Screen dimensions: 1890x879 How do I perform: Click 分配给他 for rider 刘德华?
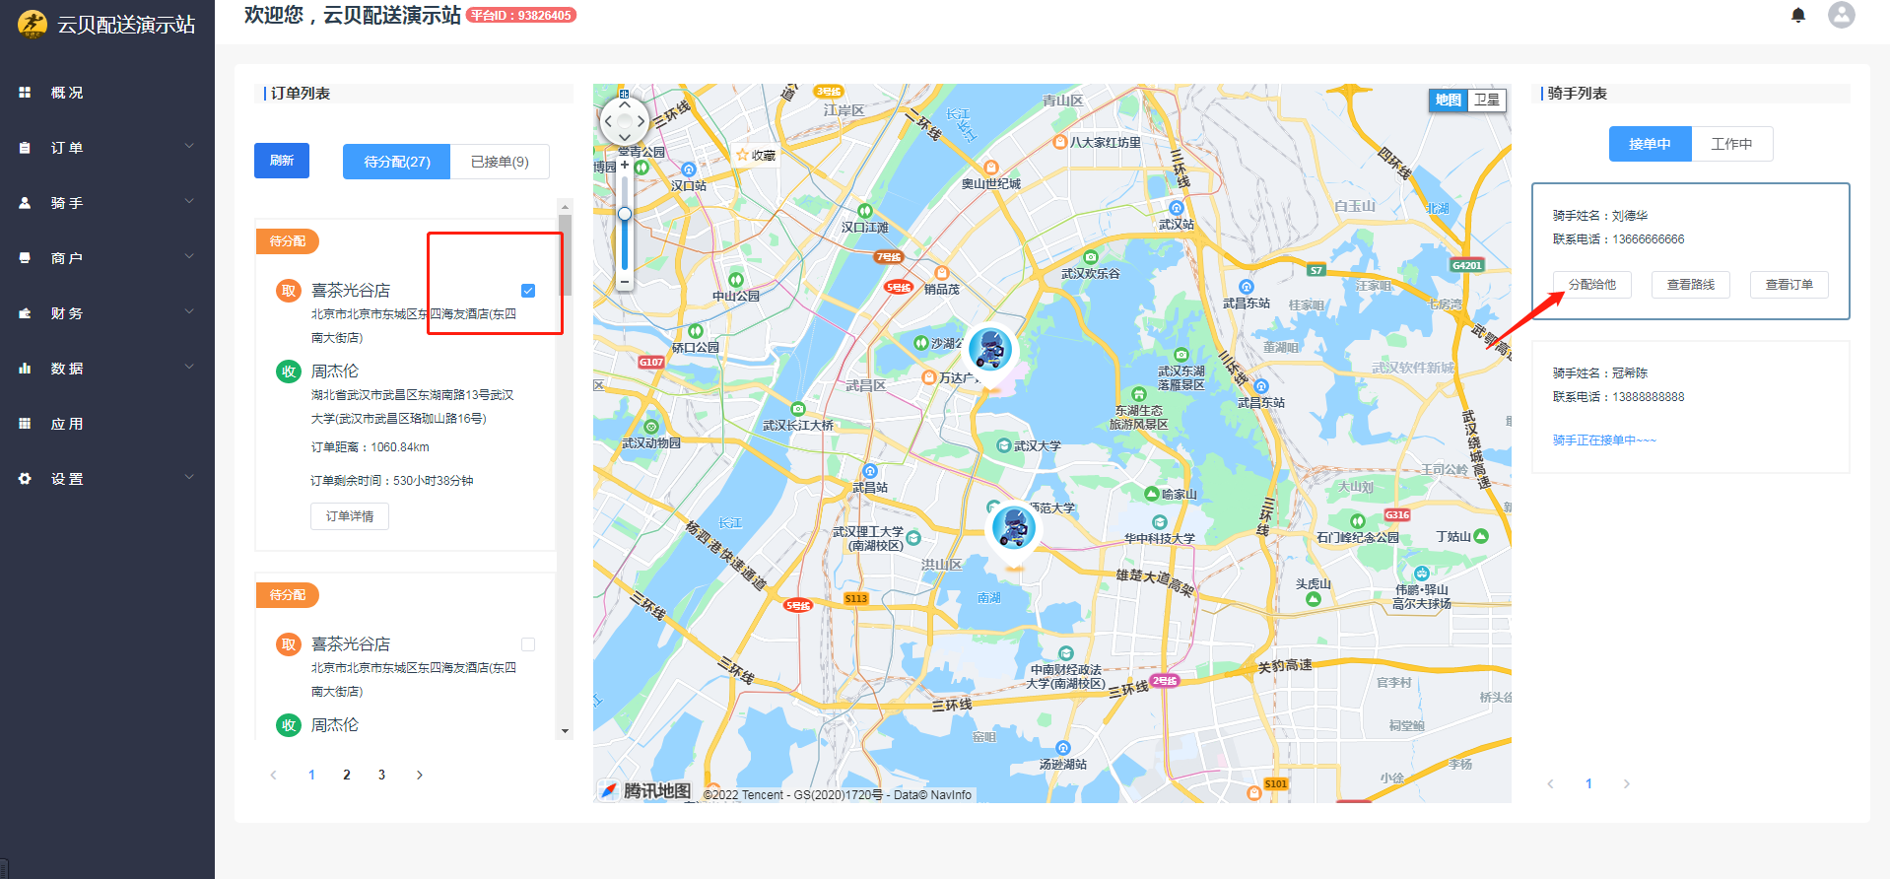pos(1592,285)
